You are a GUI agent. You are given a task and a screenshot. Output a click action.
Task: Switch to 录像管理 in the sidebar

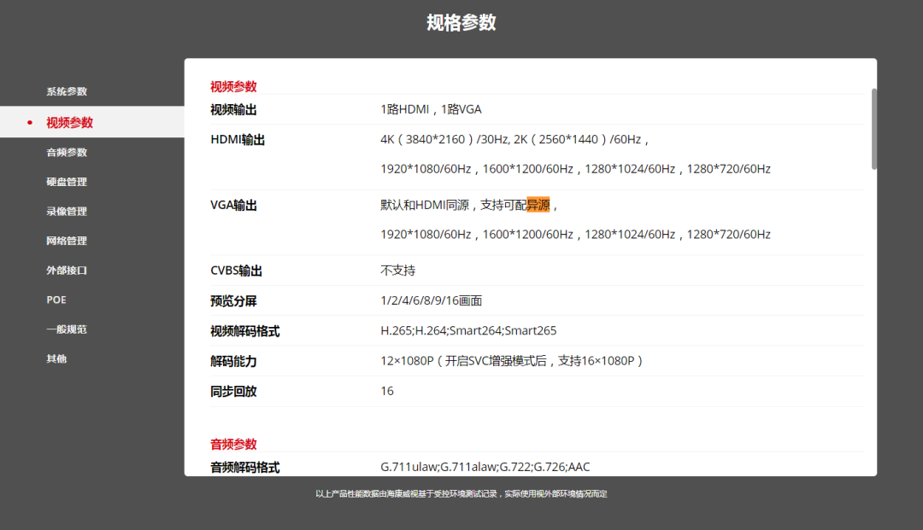(x=67, y=211)
